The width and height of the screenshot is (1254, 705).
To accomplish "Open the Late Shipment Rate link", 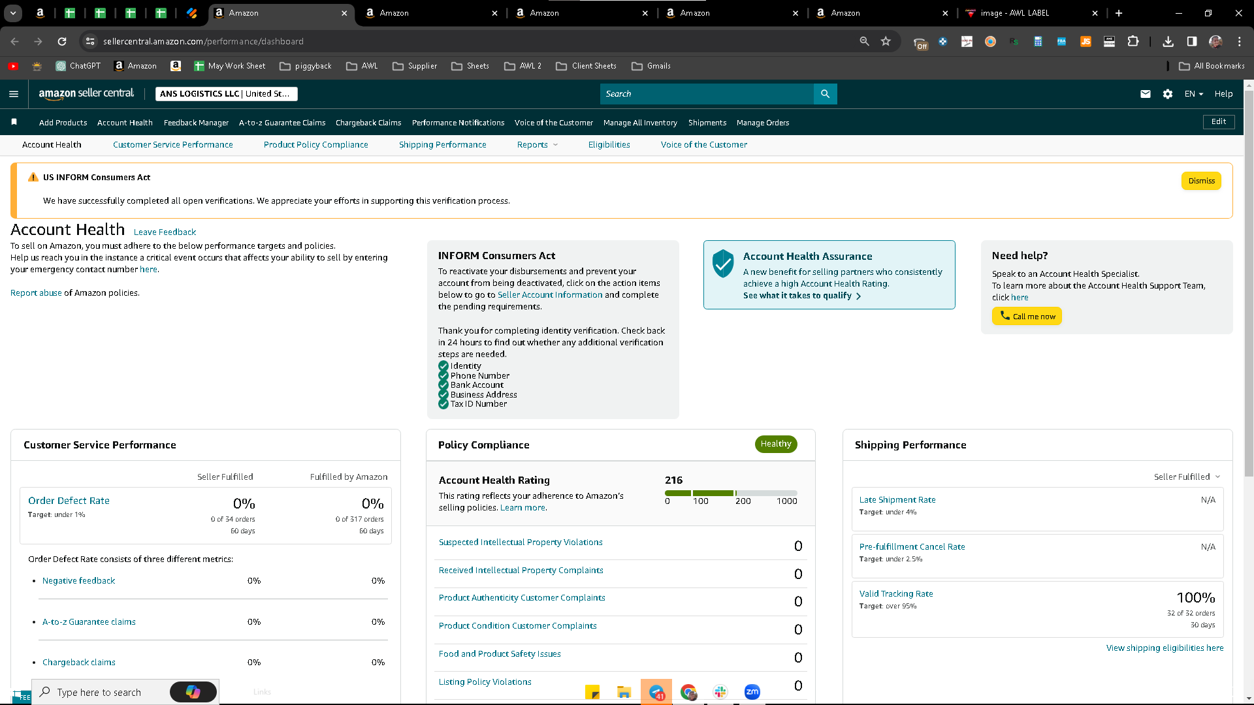I will tap(897, 500).
